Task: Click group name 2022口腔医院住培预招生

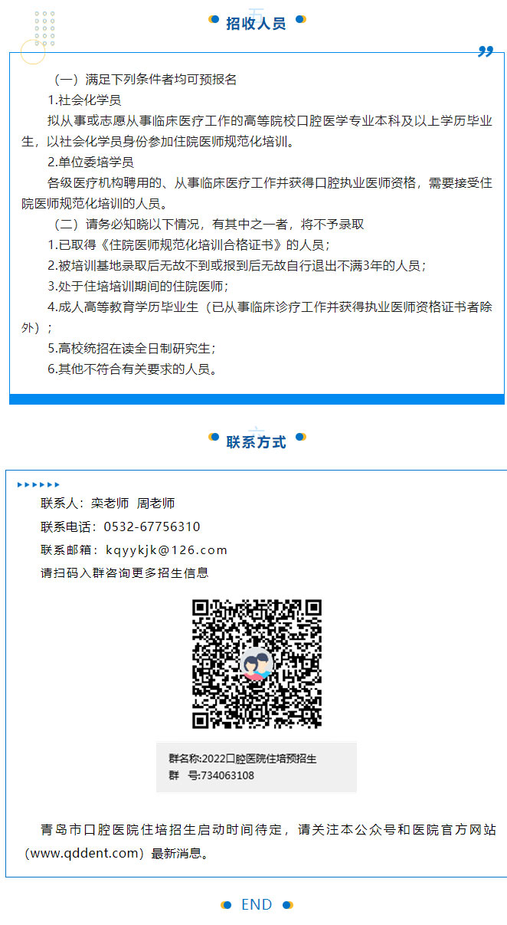Action: pyautogui.click(x=260, y=759)
